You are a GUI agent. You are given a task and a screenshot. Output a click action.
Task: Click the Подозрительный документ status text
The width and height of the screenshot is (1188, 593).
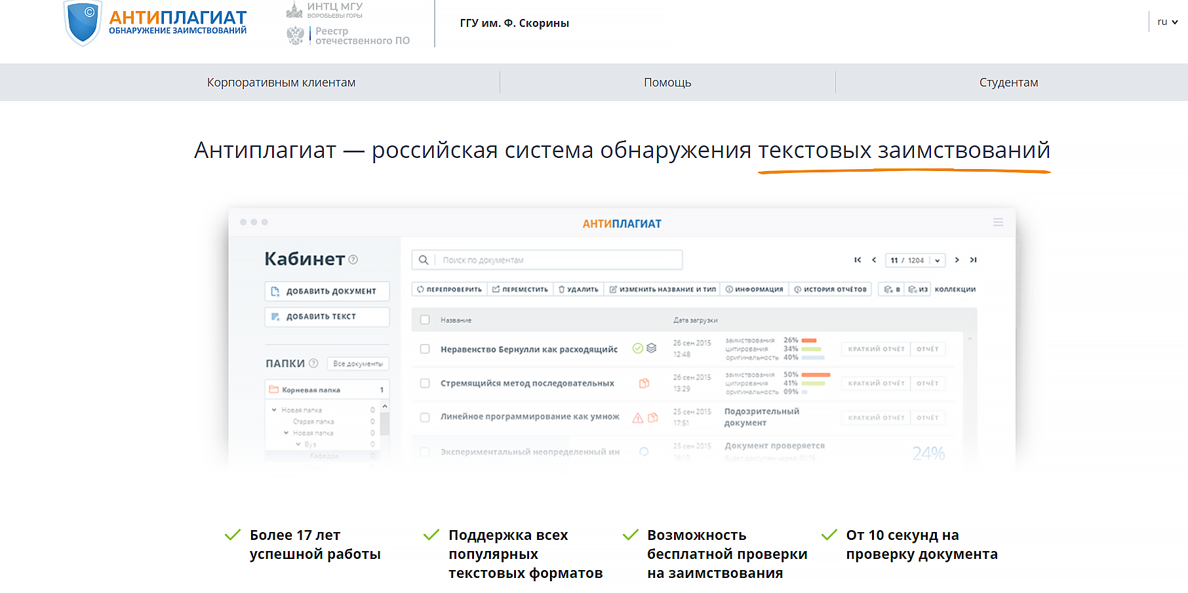(x=762, y=417)
